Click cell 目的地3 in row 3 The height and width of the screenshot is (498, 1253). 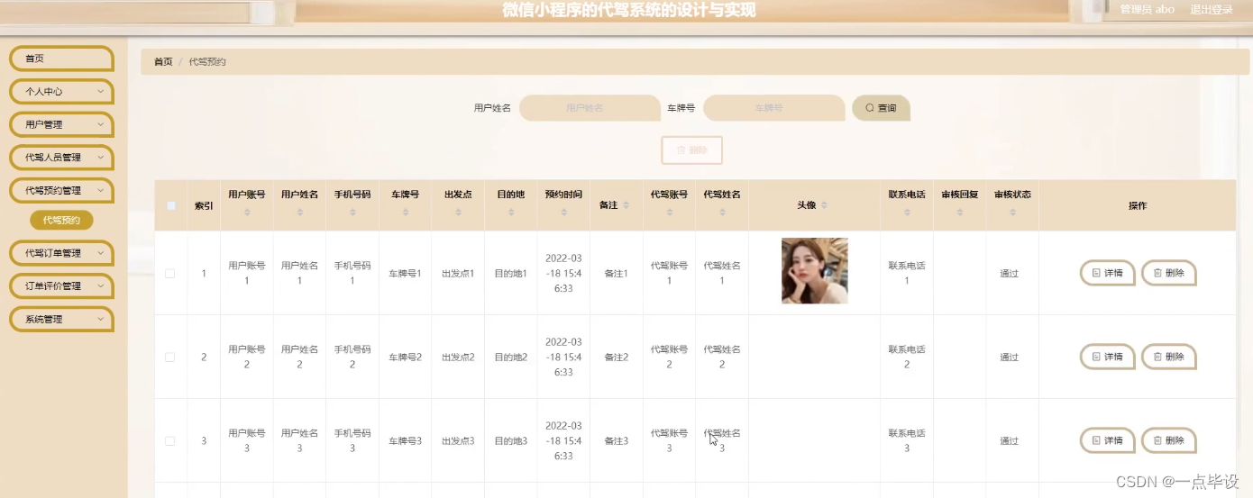click(510, 440)
